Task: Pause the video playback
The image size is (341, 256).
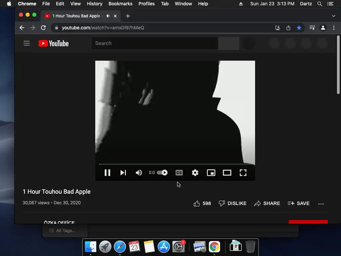Action: (x=108, y=173)
